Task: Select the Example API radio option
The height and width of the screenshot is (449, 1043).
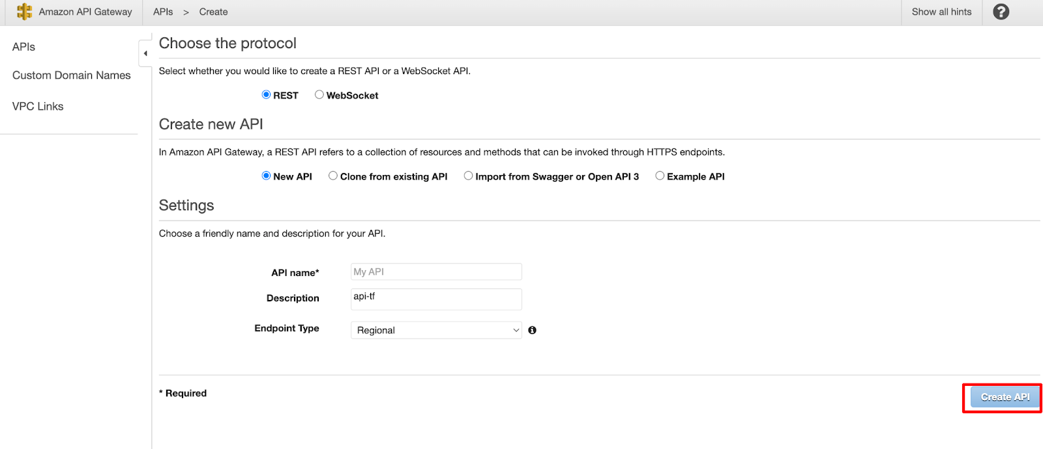Action: pyautogui.click(x=660, y=176)
